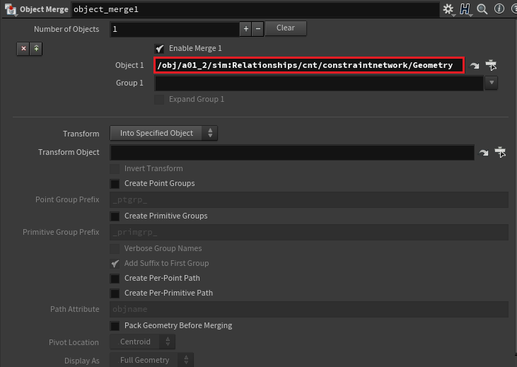Click the magnifier search parameters icon
This screenshot has height=367, width=517.
coord(482,9)
